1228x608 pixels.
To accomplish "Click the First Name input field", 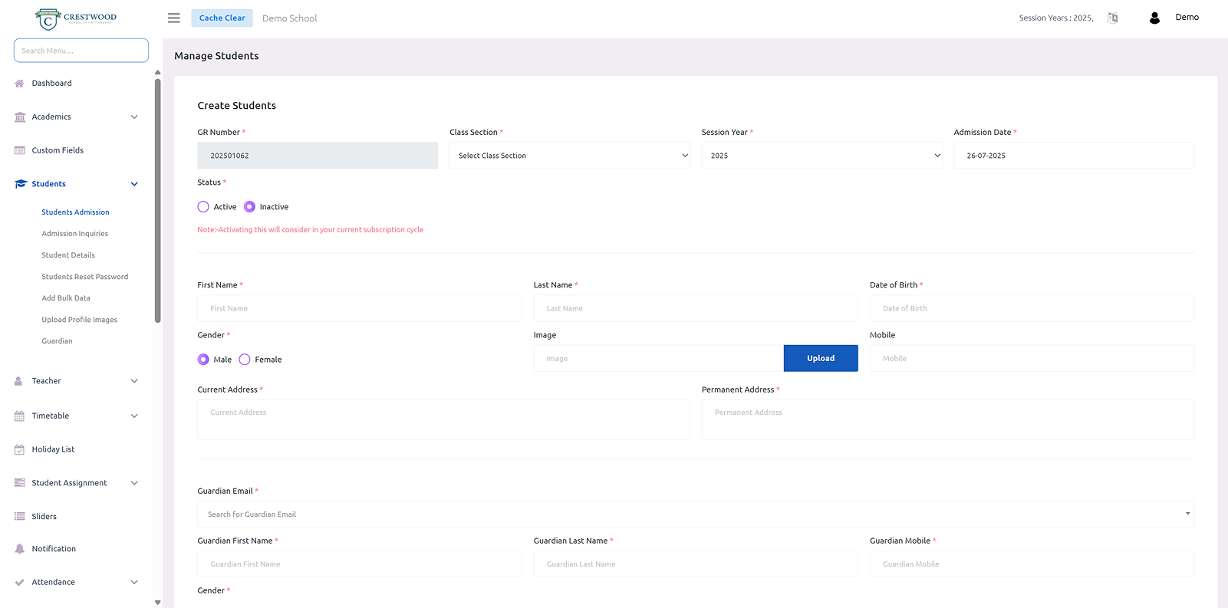I will (x=359, y=308).
